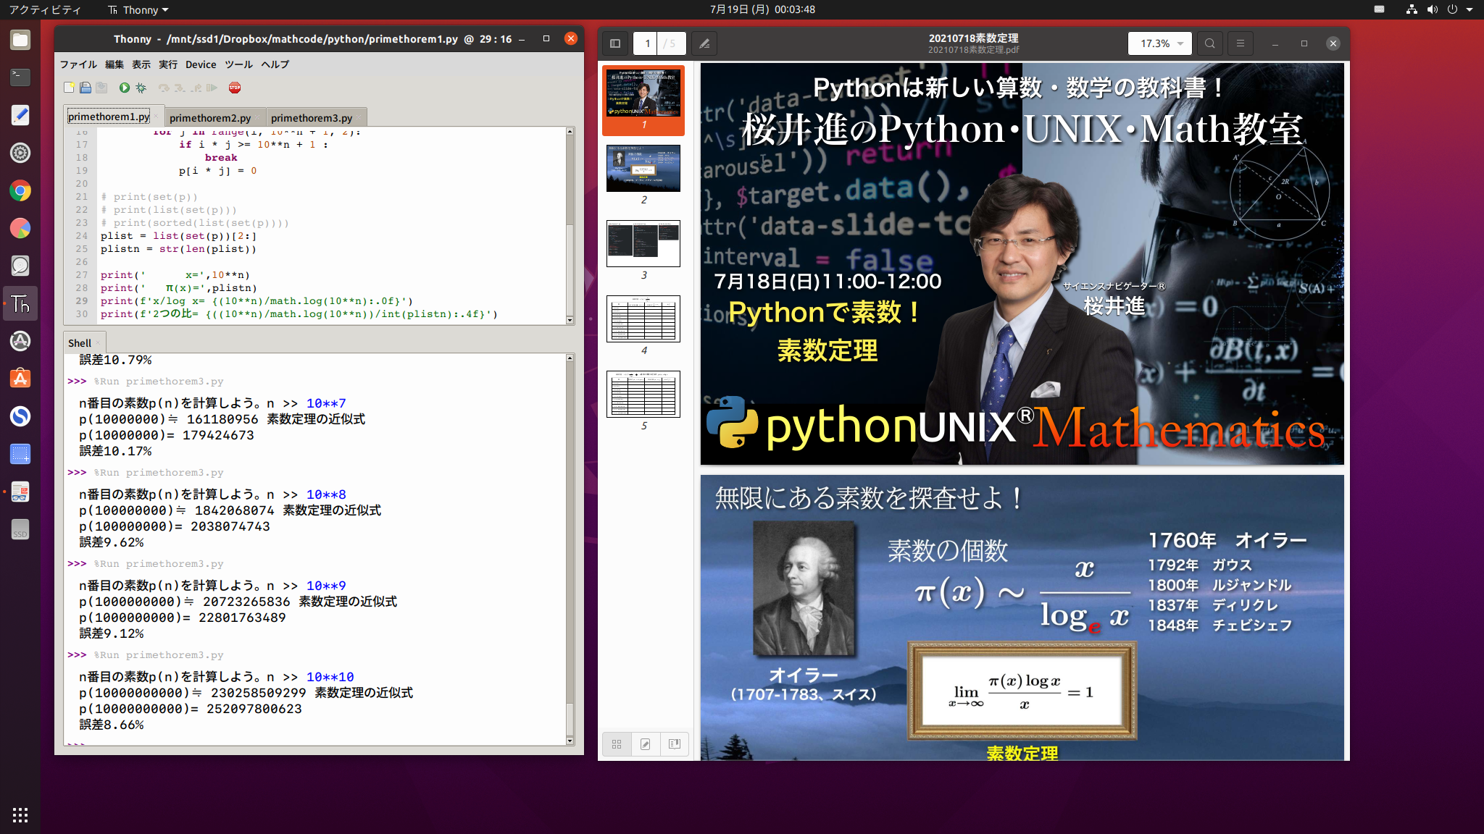
Task: Select the primethorem1.py tab
Action: 108,117
